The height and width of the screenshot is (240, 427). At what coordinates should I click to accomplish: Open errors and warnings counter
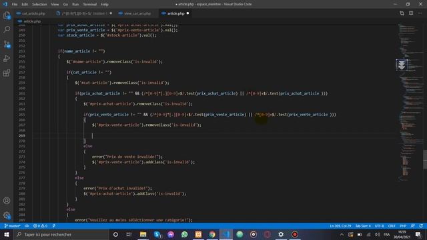tap(40, 226)
